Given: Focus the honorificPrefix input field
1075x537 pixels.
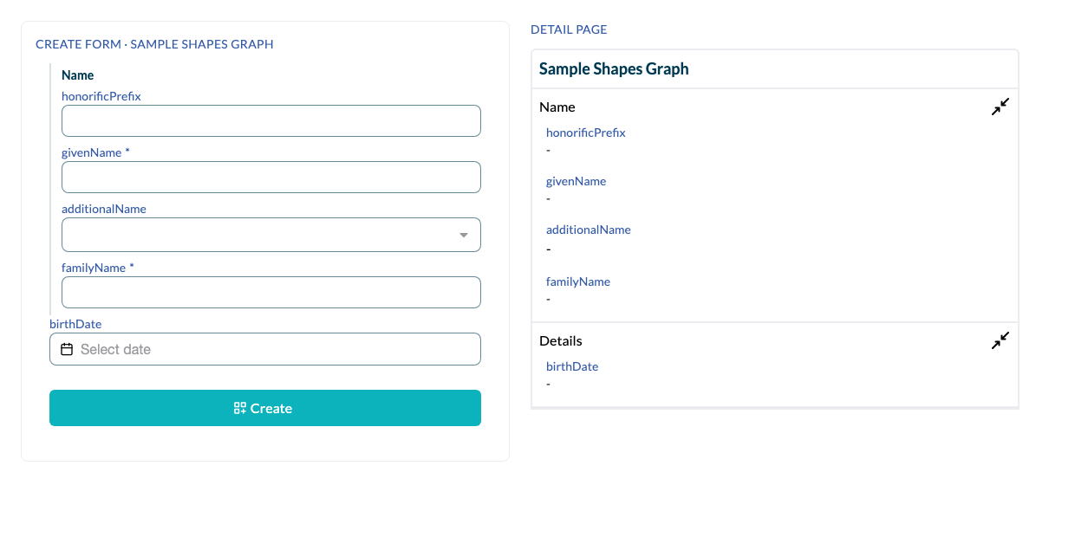Looking at the screenshot, I should [271, 121].
